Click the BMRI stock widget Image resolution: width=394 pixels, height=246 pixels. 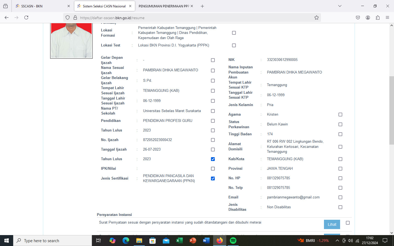tap(313, 241)
